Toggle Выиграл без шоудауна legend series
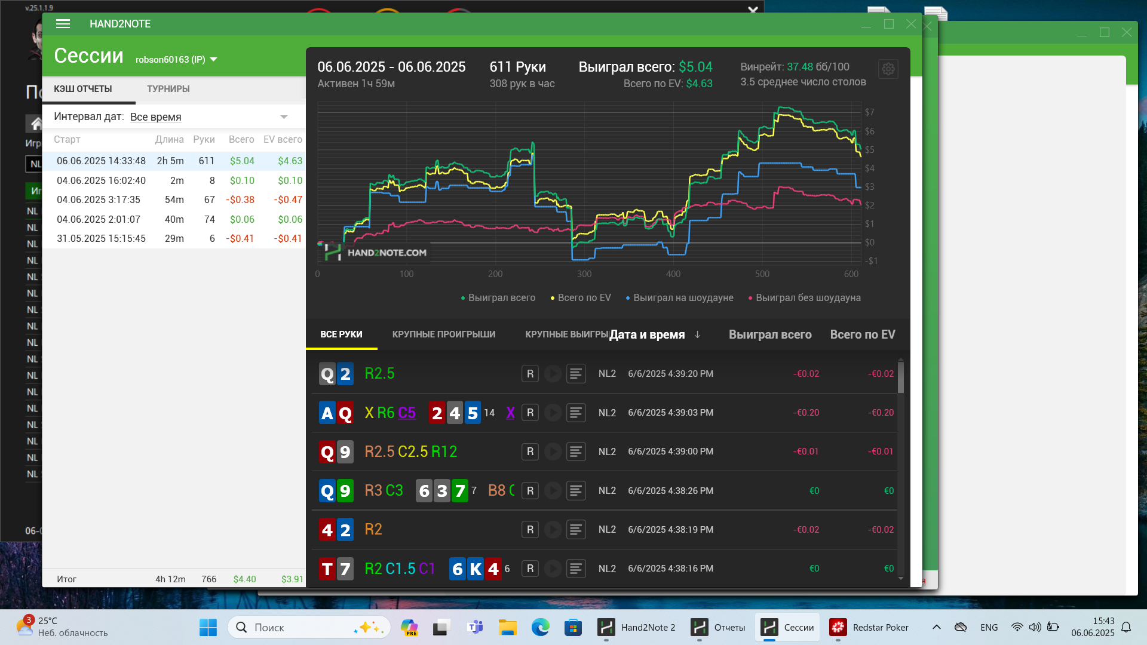 pyautogui.click(x=804, y=297)
